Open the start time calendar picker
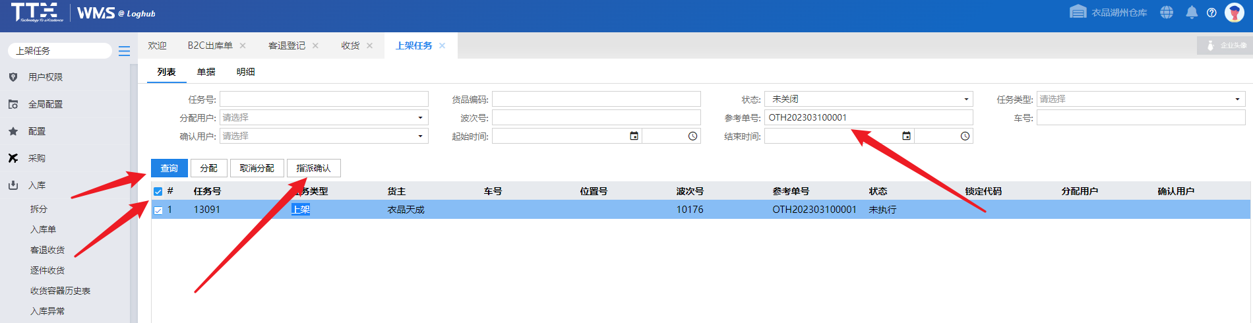 [634, 136]
